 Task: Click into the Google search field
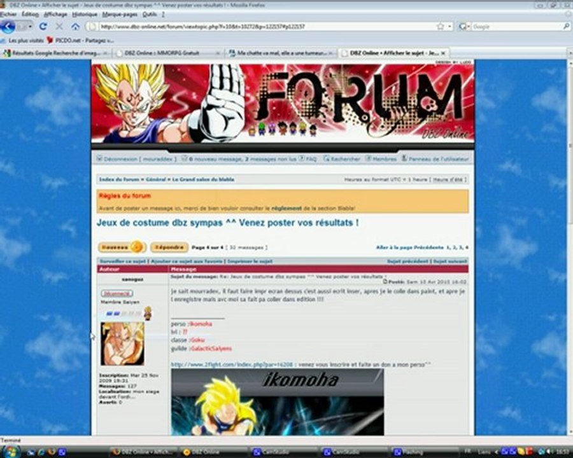516,26
